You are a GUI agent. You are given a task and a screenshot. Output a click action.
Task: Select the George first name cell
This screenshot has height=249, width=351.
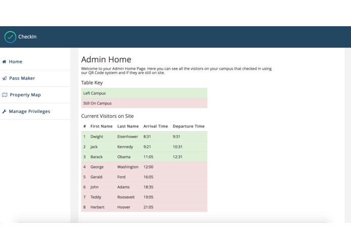click(x=97, y=167)
